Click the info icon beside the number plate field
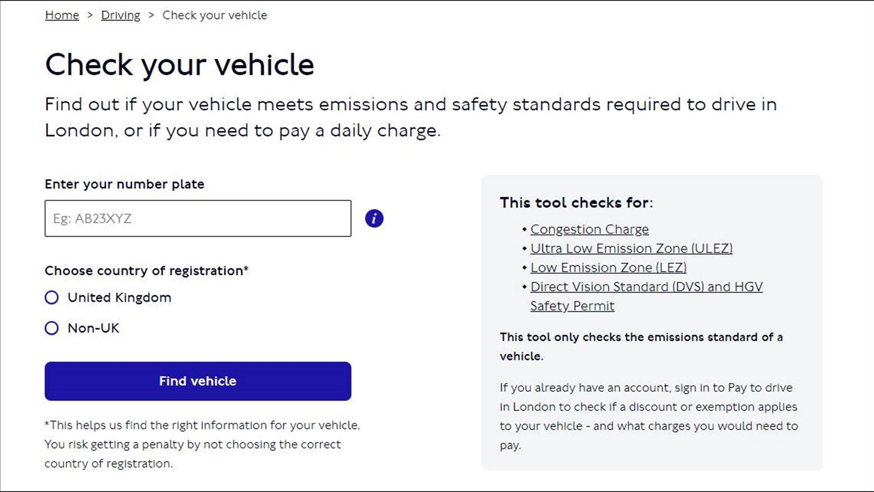The width and height of the screenshot is (874, 492). 374,218
